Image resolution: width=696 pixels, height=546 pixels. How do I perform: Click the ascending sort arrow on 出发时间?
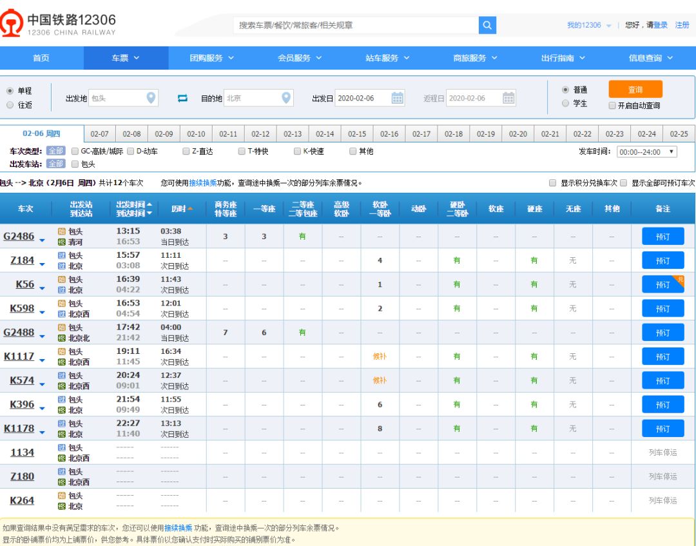(x=150, y=204)
